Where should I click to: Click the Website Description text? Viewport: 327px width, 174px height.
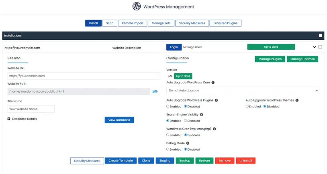127,48
